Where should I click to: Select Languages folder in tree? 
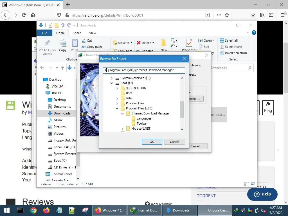point(144,118)
